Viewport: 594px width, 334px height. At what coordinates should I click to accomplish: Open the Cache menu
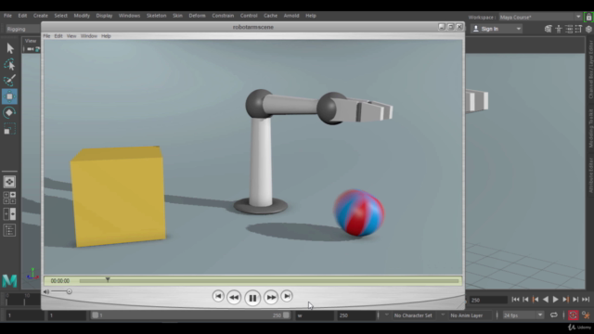pos(270,16)
